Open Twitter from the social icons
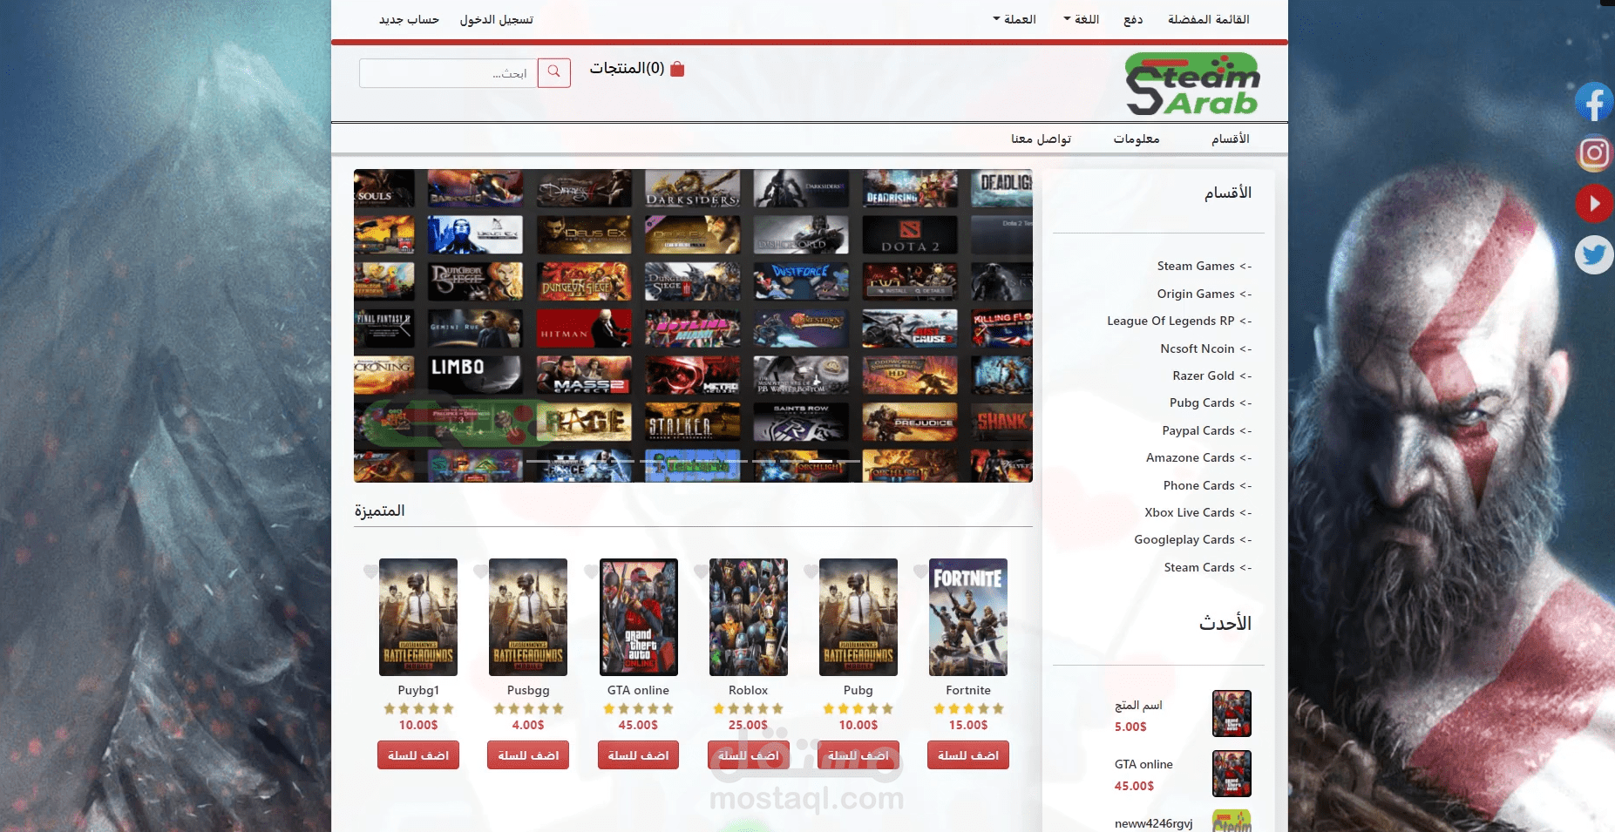 pyautogui.click(x=1595, y=255)
